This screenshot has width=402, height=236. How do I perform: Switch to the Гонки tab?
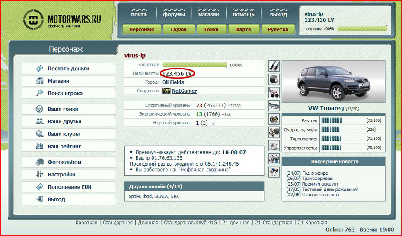[x=211, y=29]
